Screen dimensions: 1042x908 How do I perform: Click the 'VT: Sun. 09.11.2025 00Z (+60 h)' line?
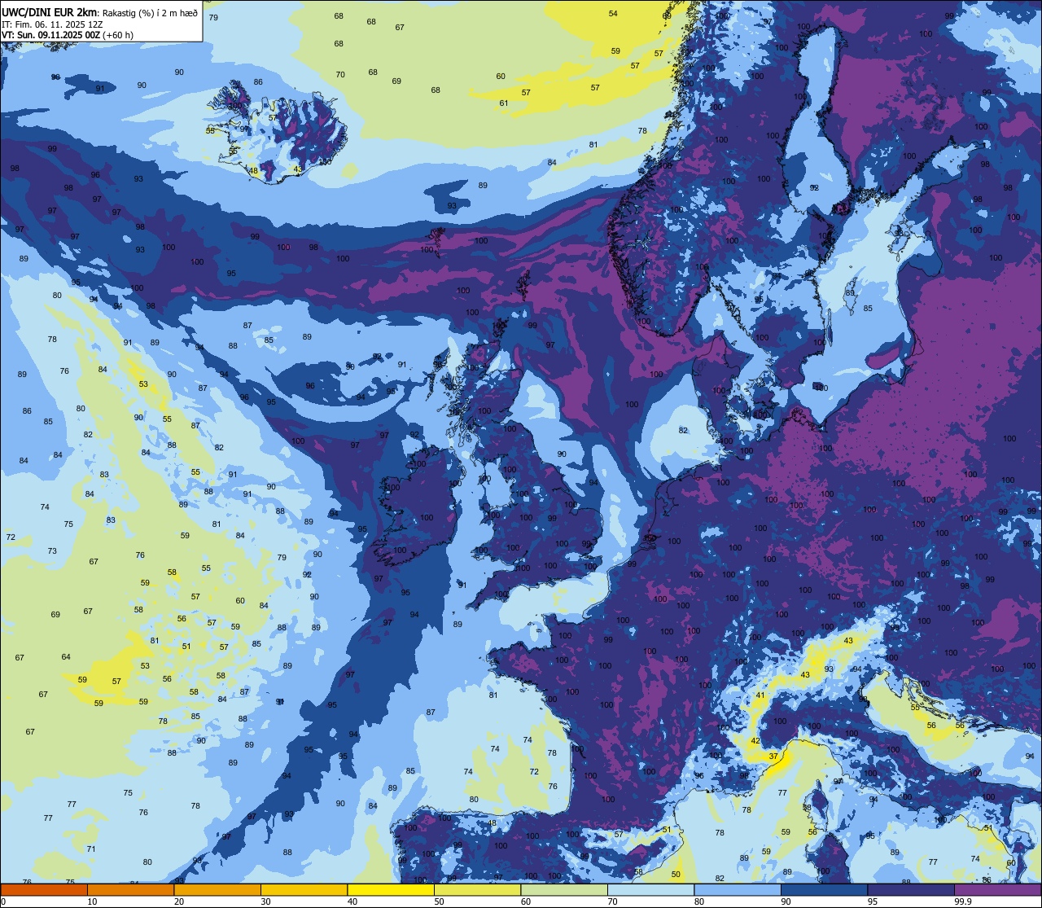click(x=68, y=35)
